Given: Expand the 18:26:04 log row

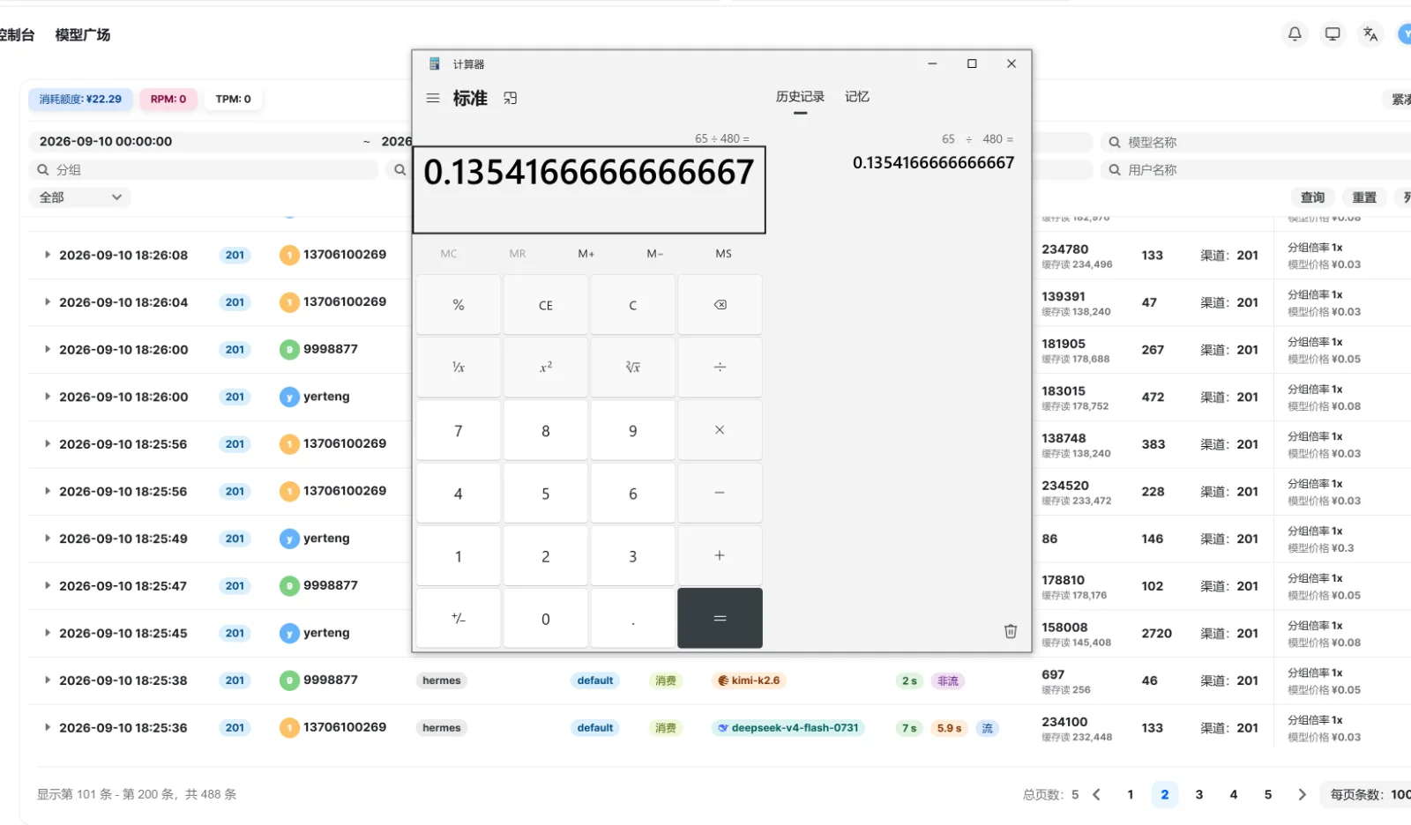Looking at the screenshot, I should pos(47,301).
